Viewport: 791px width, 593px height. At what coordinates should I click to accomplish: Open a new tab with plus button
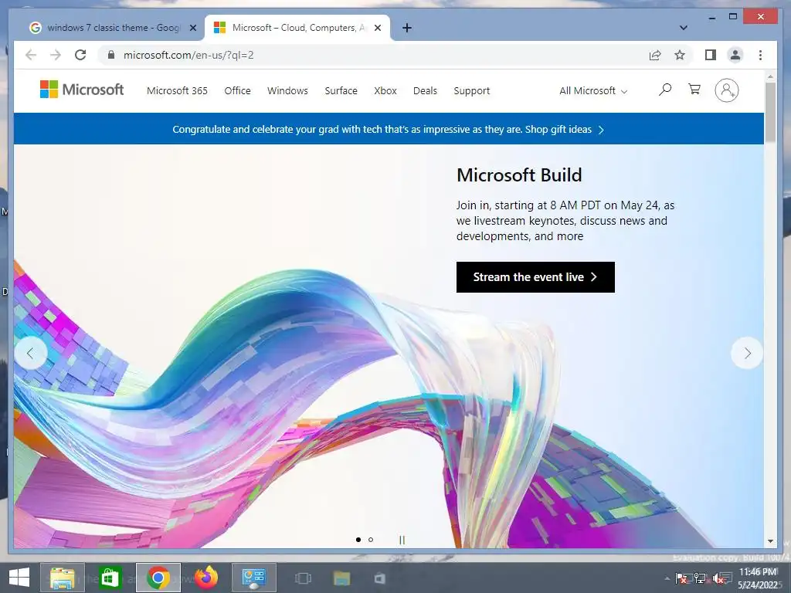click(x=406, y=28)
